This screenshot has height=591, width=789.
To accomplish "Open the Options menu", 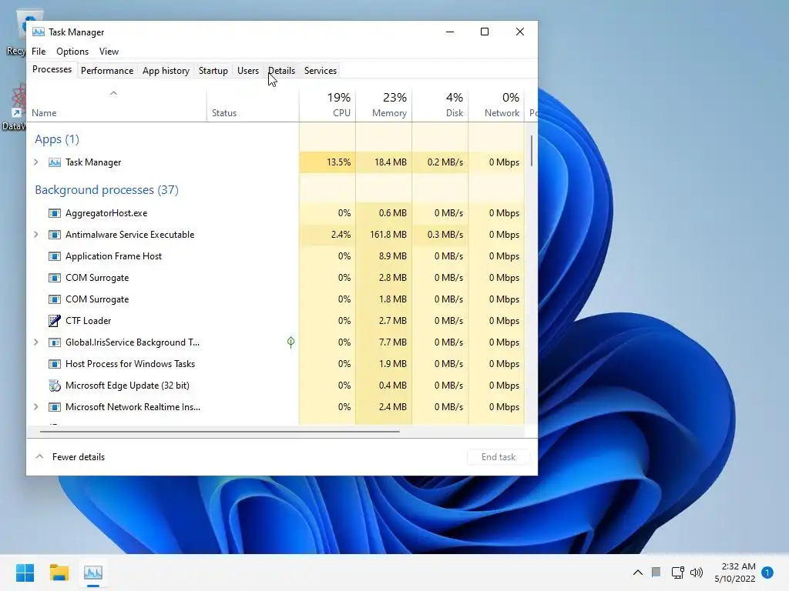I will click(72, 52).
